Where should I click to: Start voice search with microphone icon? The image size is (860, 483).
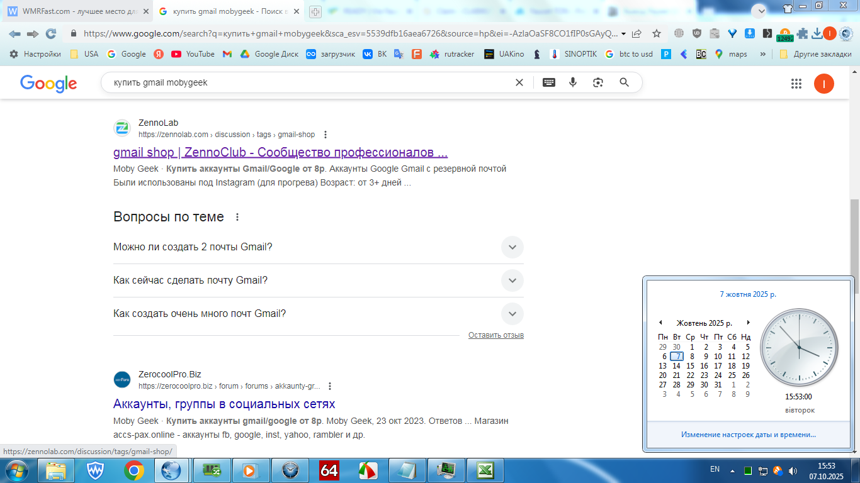coord(573,82)
